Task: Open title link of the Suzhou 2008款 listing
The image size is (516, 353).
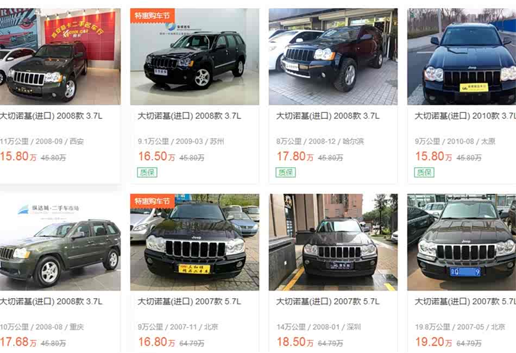Action: (x=189, y=116)
